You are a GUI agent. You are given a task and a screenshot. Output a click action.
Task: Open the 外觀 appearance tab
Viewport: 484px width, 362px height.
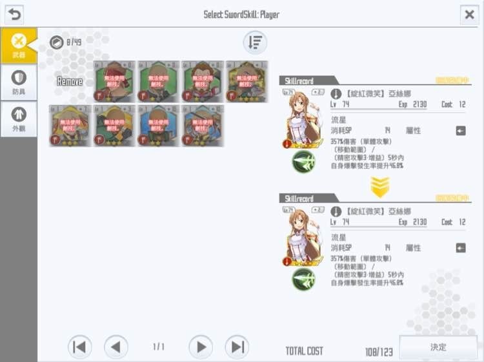pyautogui.click(x=19, y=119)
